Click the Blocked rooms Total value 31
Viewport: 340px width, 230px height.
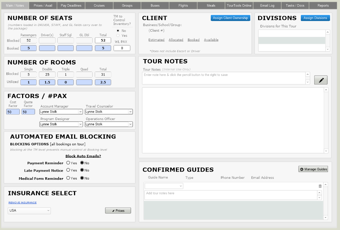point(103,74)
